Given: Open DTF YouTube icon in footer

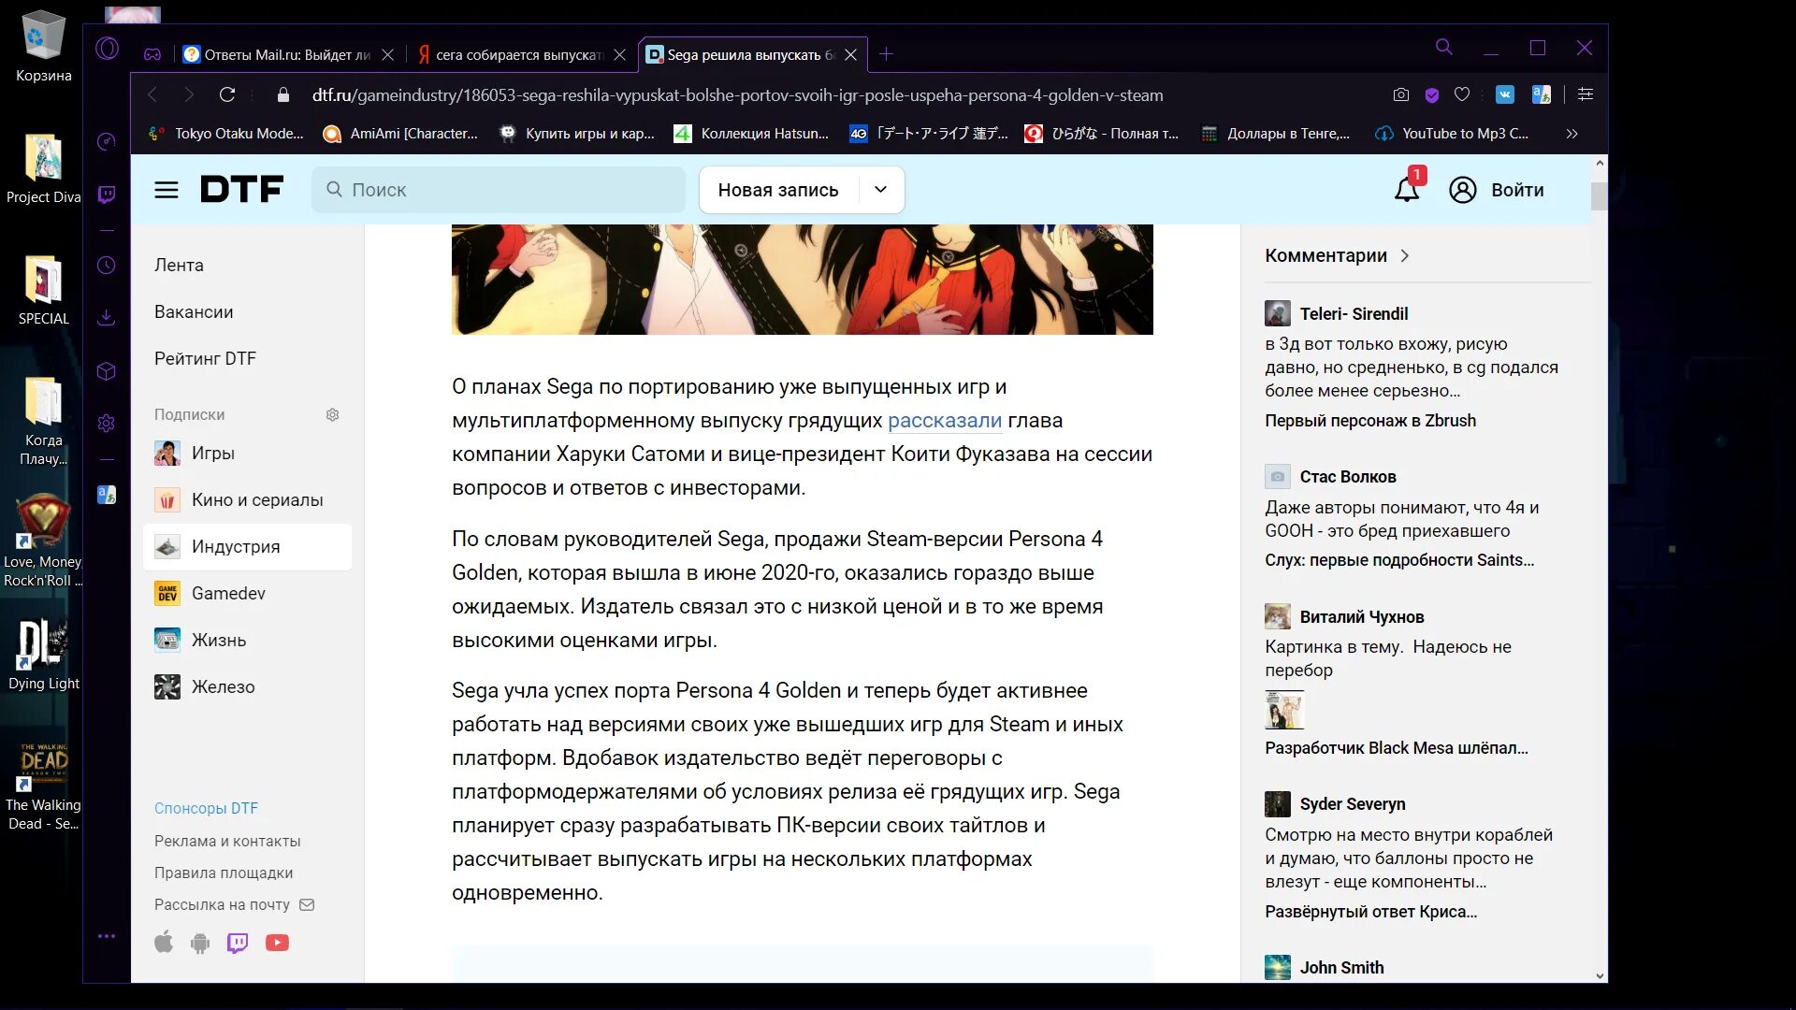Looking at the screenshot, I should 277,943.
